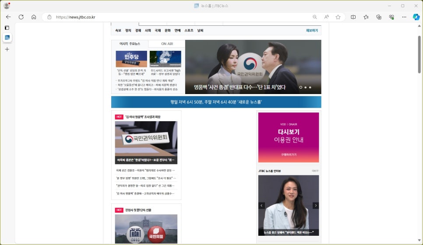Viewport: 423px width, 245px height.
Task: Open the 헌정사 첫 野 단독 선출 heading
Action: [138, 210]
